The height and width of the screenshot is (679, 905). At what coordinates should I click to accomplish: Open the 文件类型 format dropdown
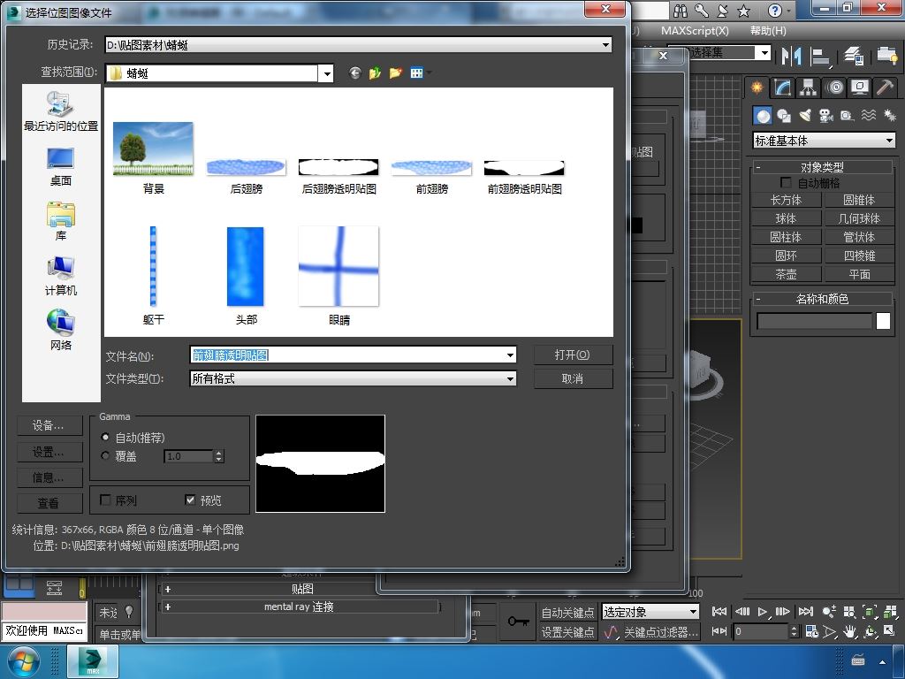click(x=510, y=378)
